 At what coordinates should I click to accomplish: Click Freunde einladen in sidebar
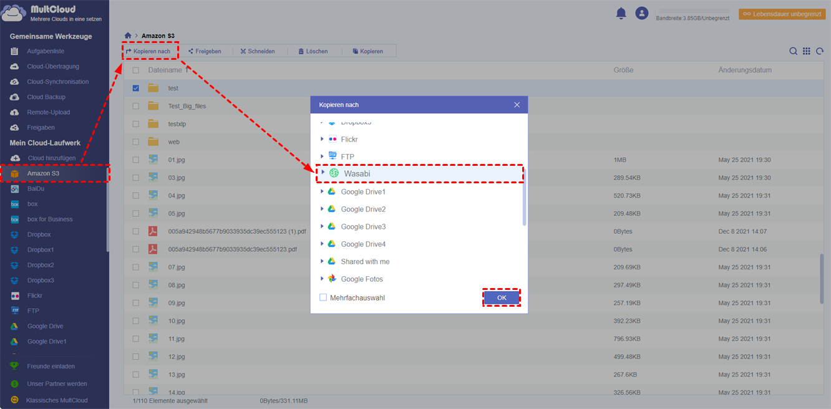click(x=51, y=366)
